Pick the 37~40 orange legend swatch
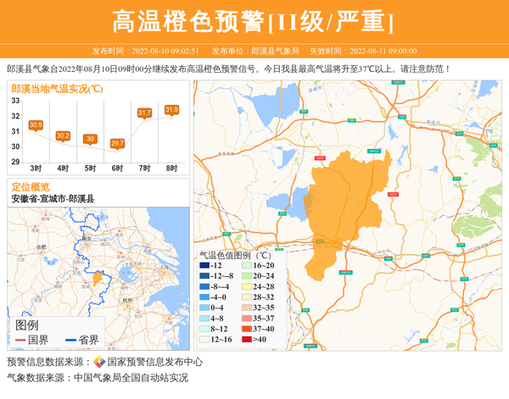Screen dimensions: 509x399 coord(247,329)
